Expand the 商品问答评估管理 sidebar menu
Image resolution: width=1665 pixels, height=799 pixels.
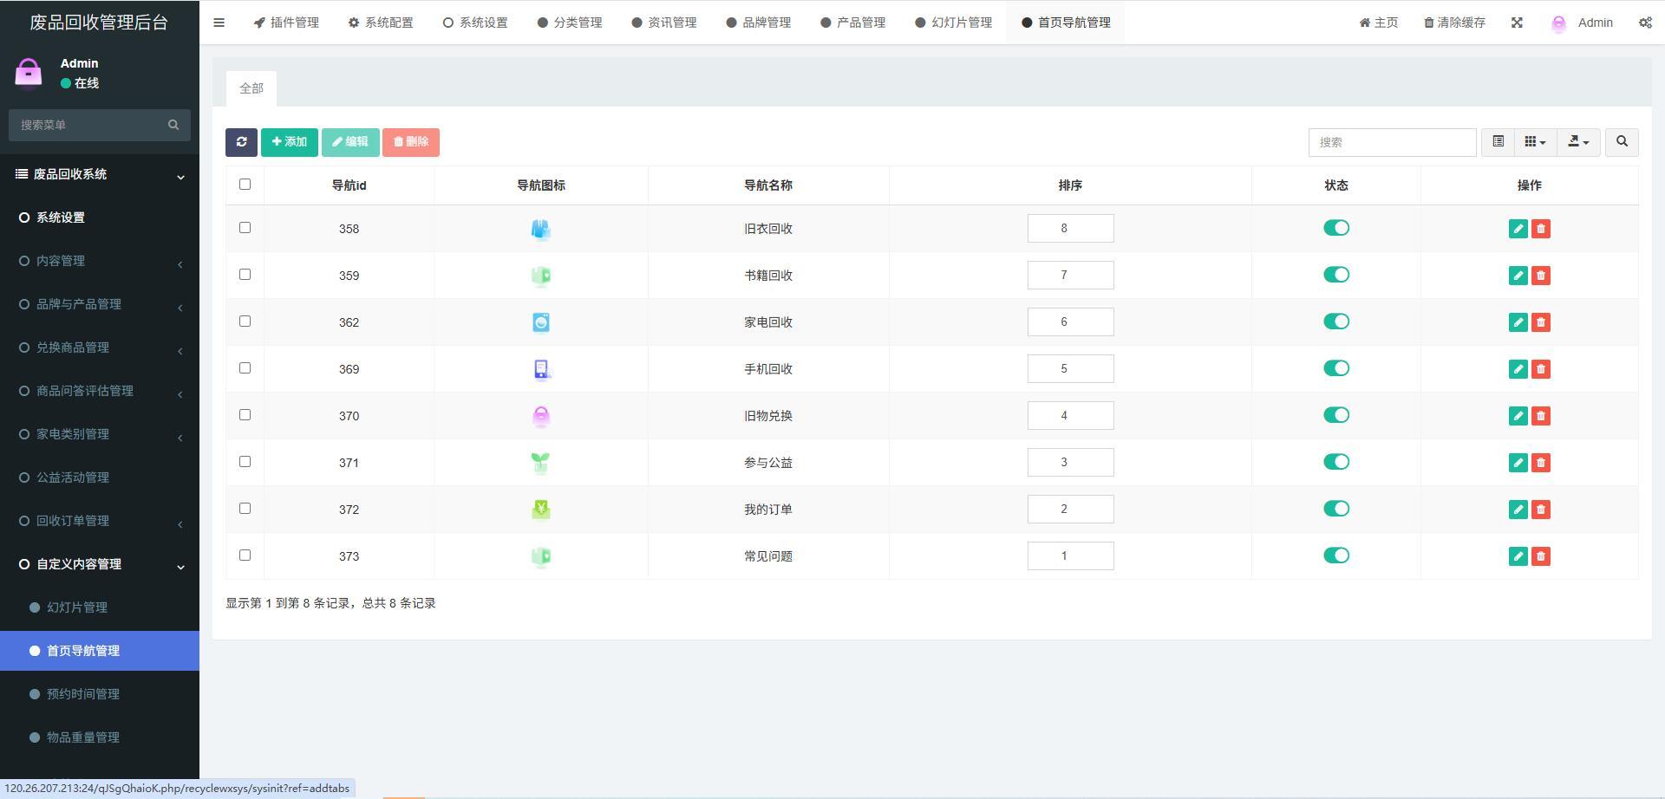[100, 391]
